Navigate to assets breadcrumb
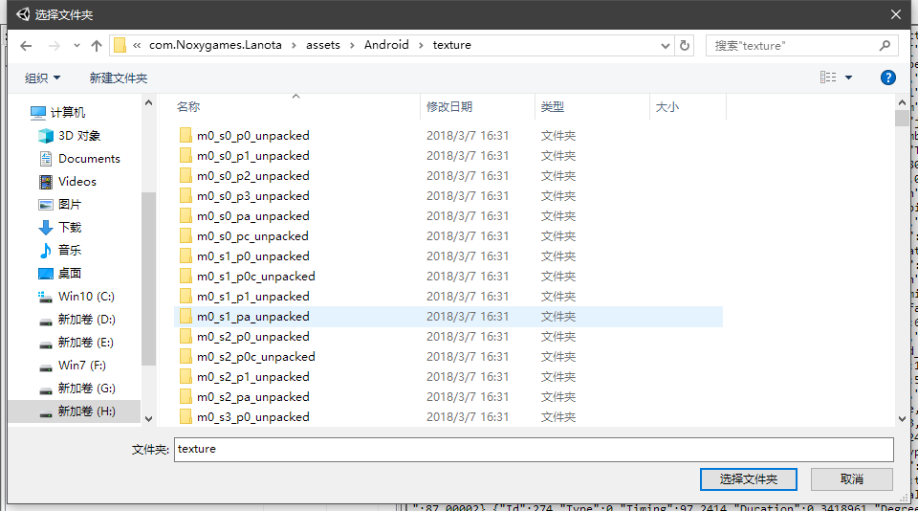The width and height of the screenshot is (918, 511). coord(323,45)
